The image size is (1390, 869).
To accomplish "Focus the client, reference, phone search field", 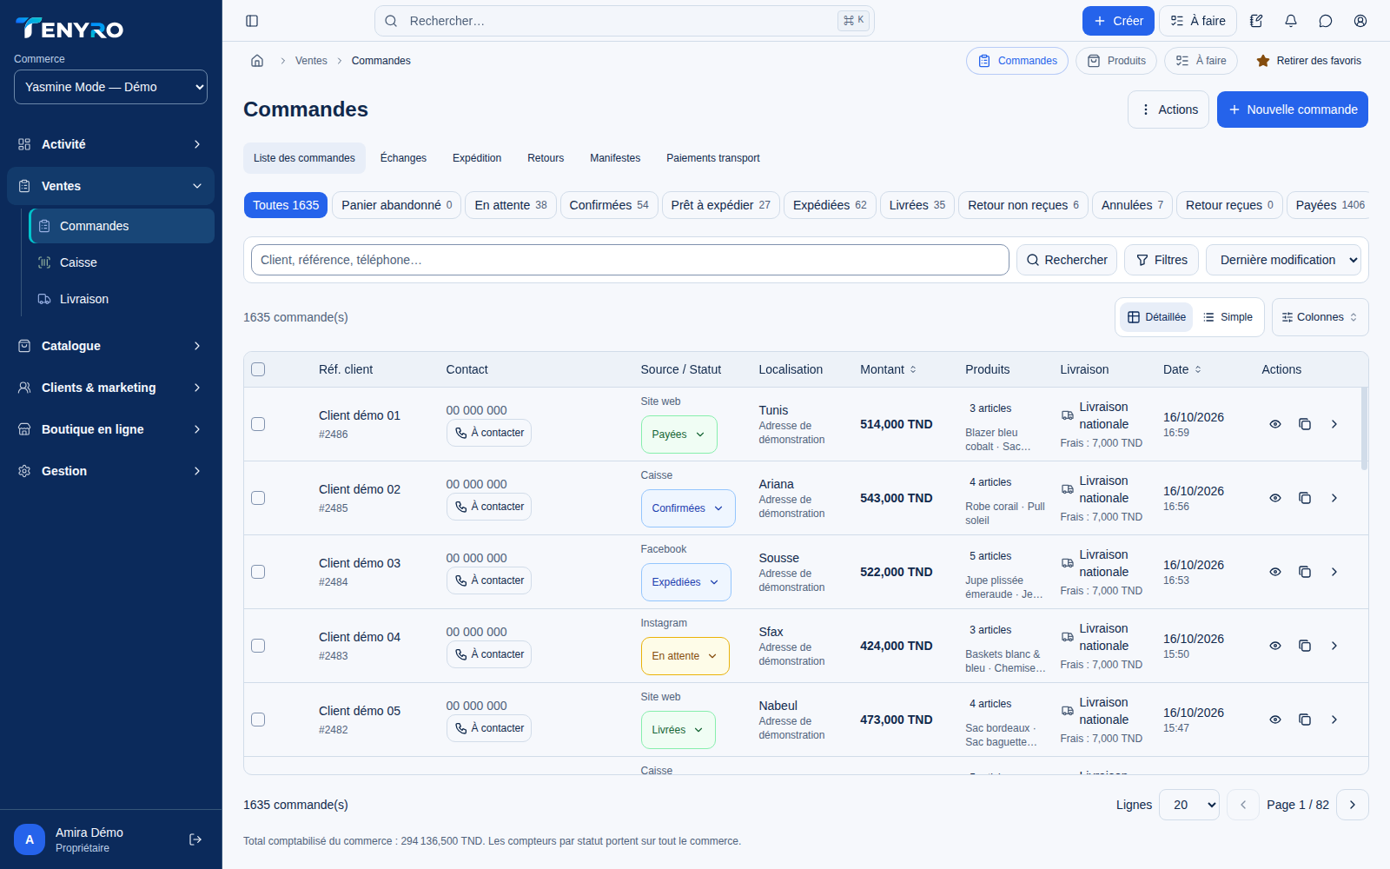I will pos(630,260).
